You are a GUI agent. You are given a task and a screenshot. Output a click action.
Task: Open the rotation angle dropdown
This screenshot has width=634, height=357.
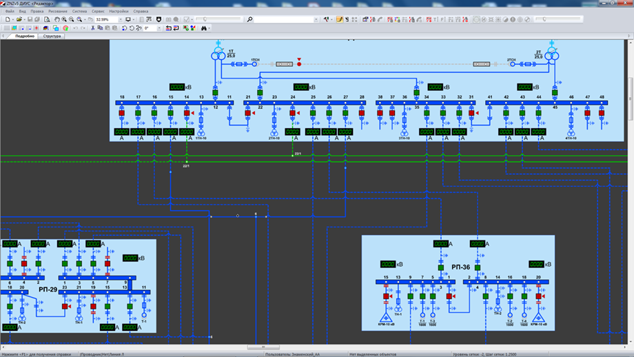coord(159,28)
